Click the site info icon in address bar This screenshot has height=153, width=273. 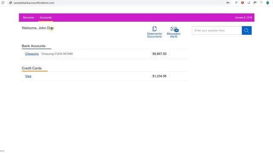click(11, 3)
